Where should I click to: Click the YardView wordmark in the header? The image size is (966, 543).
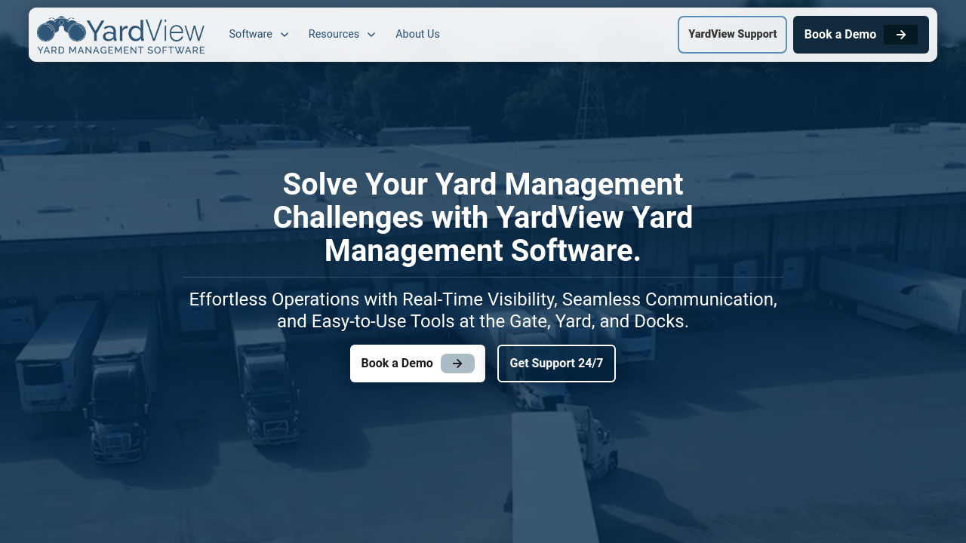click(146, 31)
